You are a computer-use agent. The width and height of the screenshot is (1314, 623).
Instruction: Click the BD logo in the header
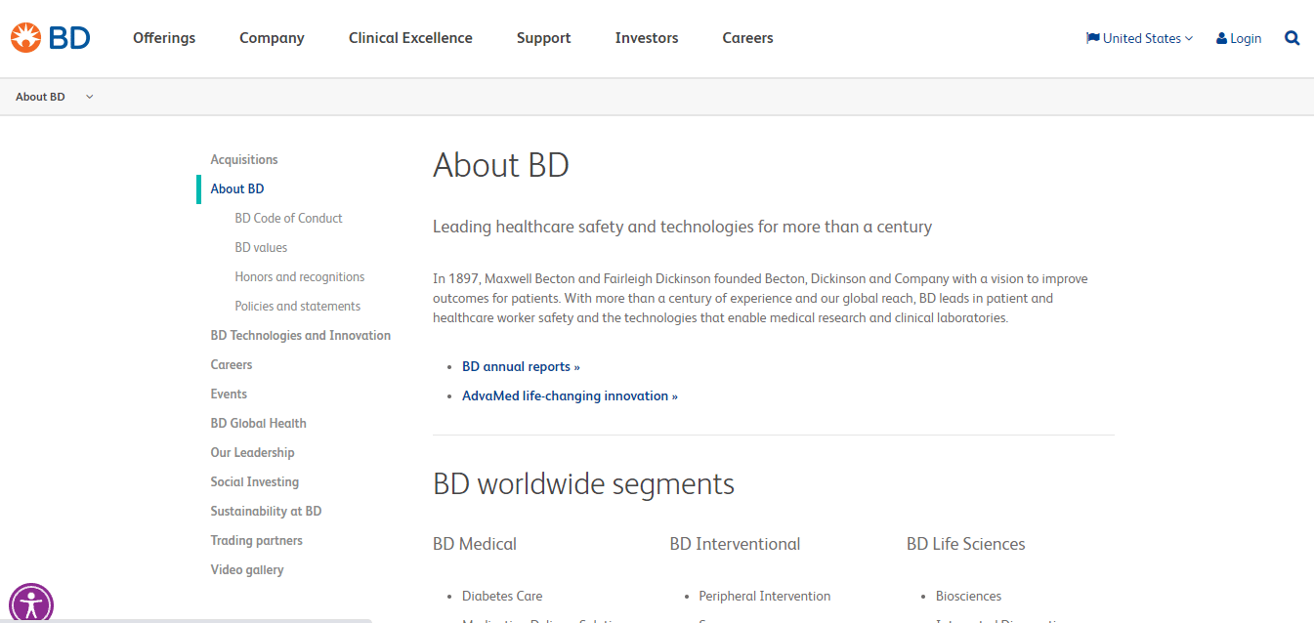(51, 38)
